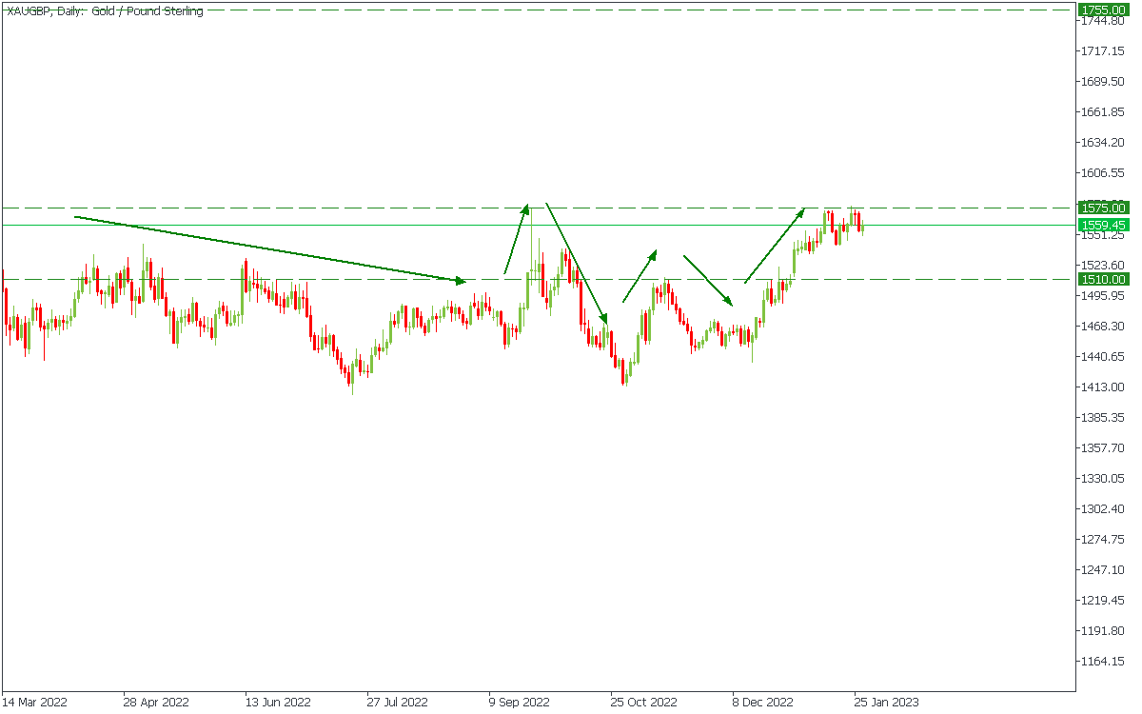Click the 1302.40 price axis label
Viewport: 1142px width, 714px height.
click(x=1103, y=509)
